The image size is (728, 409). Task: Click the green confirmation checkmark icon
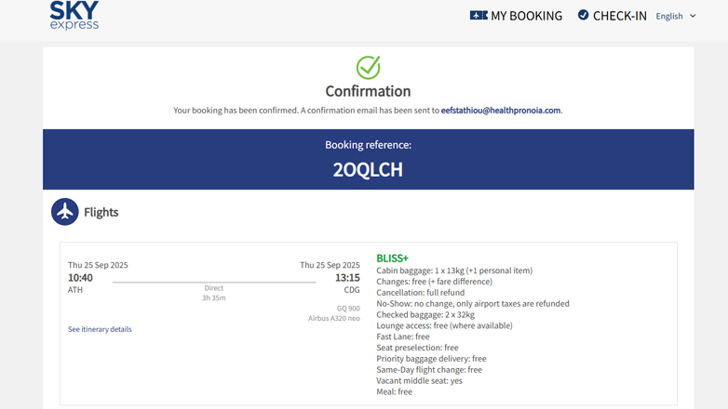[368, 67]
